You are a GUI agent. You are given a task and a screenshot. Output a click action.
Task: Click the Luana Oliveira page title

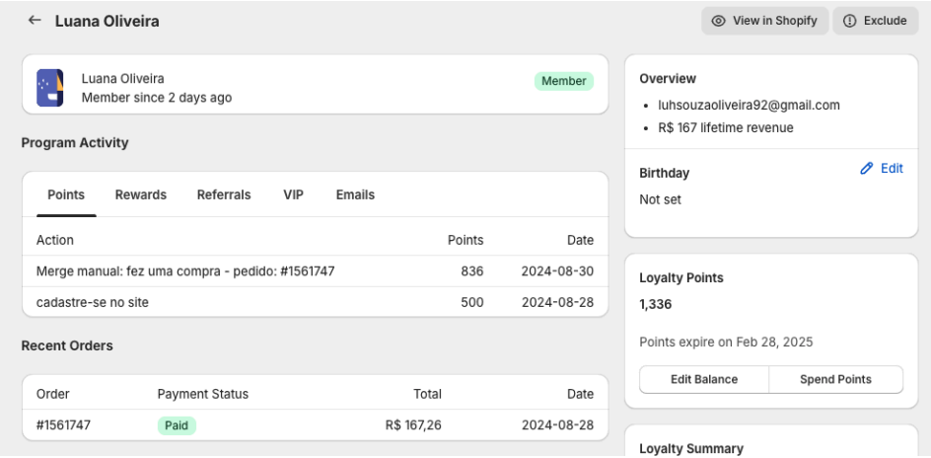[107, 22]
